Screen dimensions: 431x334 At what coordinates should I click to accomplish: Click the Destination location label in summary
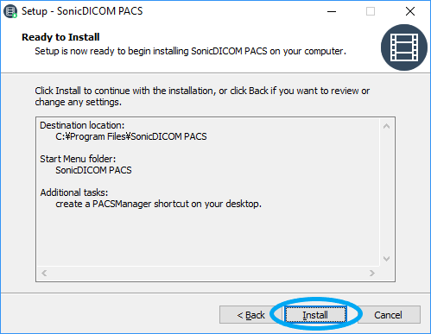coord(82,125)
